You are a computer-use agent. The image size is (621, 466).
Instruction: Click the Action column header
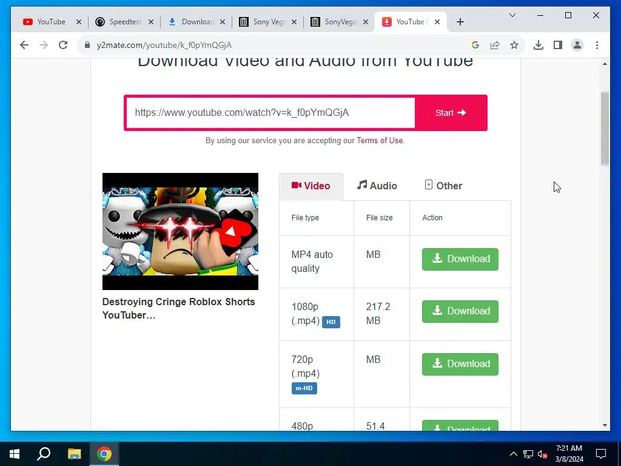pos(432,218)
